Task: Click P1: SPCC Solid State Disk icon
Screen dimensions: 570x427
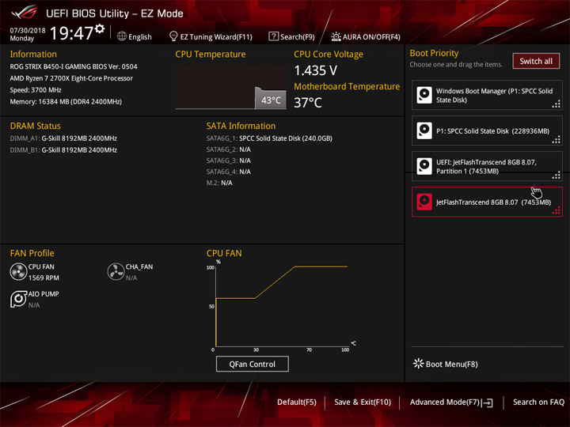Action: [x=424, y=130]
